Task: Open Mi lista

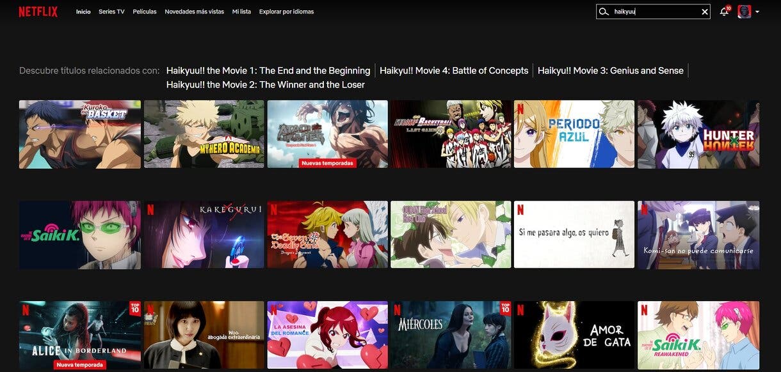Action: (241, 12)
